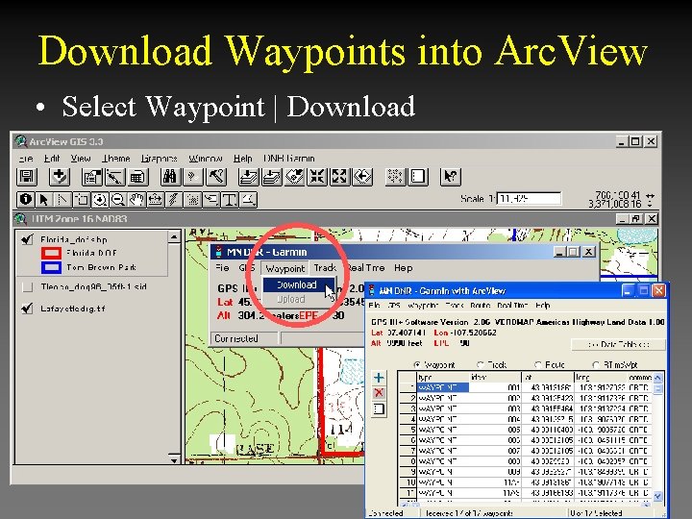Click the Clear Selected Features icon

coord(418,177)
